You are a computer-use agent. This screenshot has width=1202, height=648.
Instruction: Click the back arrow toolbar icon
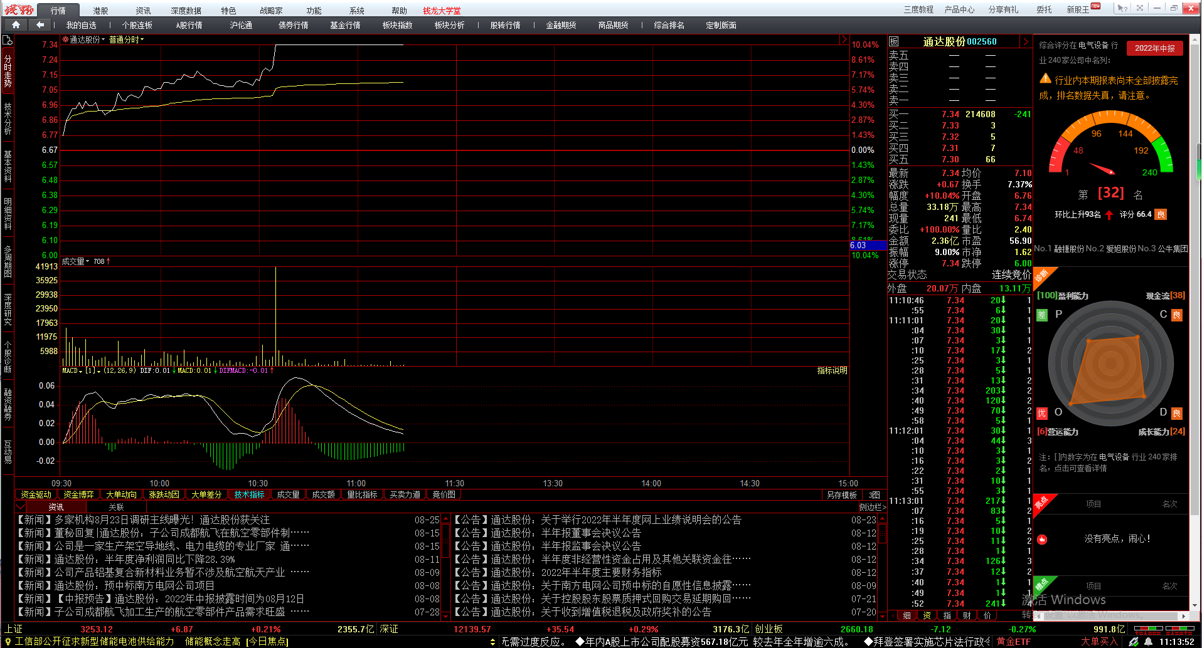[x=40, y=25]
